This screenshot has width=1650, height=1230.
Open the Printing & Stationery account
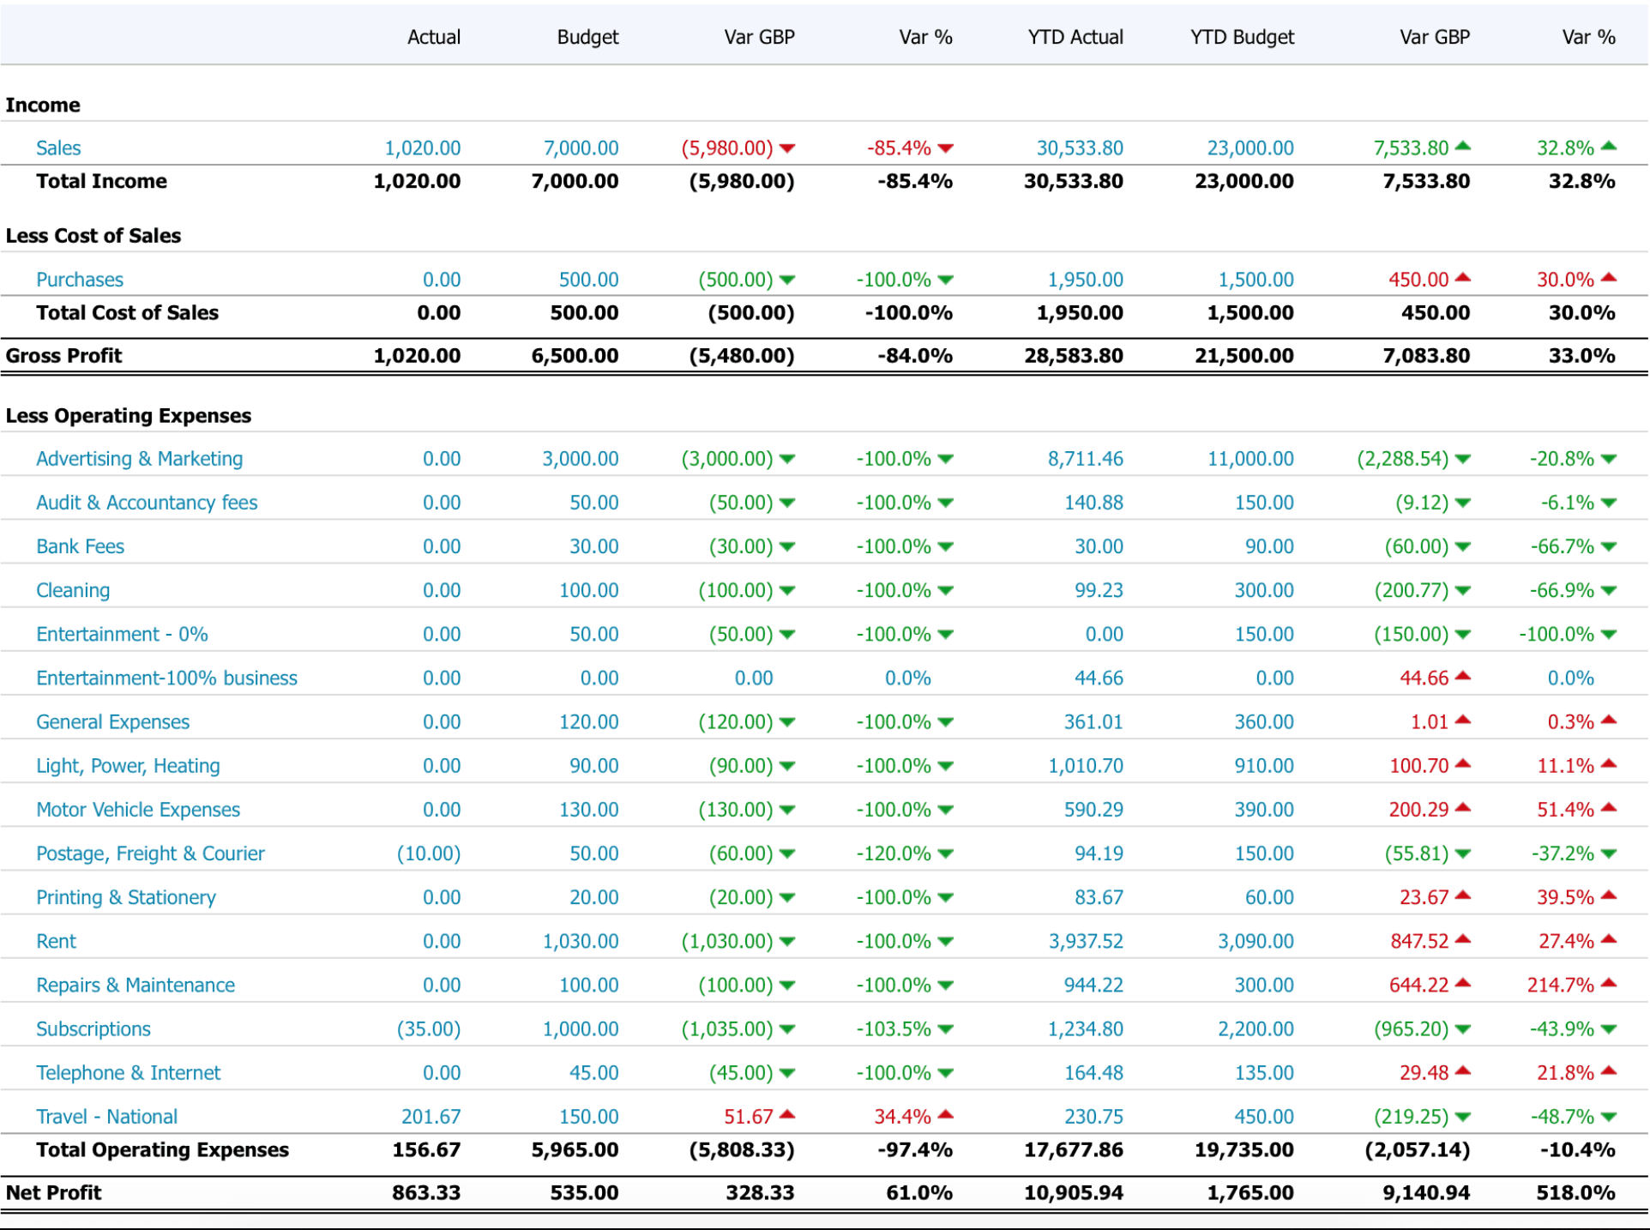point(125,897)
